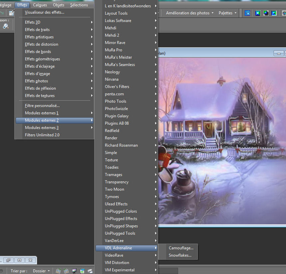Viewport: 286px width, 274px height.
Task: Expand the Effets 3D submenu
Action: (55, 22)
